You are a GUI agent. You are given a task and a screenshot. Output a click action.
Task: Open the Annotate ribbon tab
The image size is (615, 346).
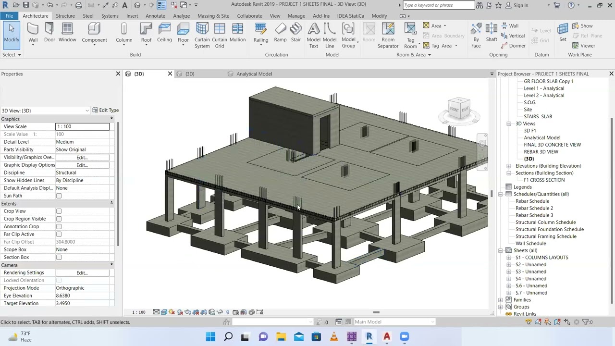pyautogui.click(x=155, y=16)
